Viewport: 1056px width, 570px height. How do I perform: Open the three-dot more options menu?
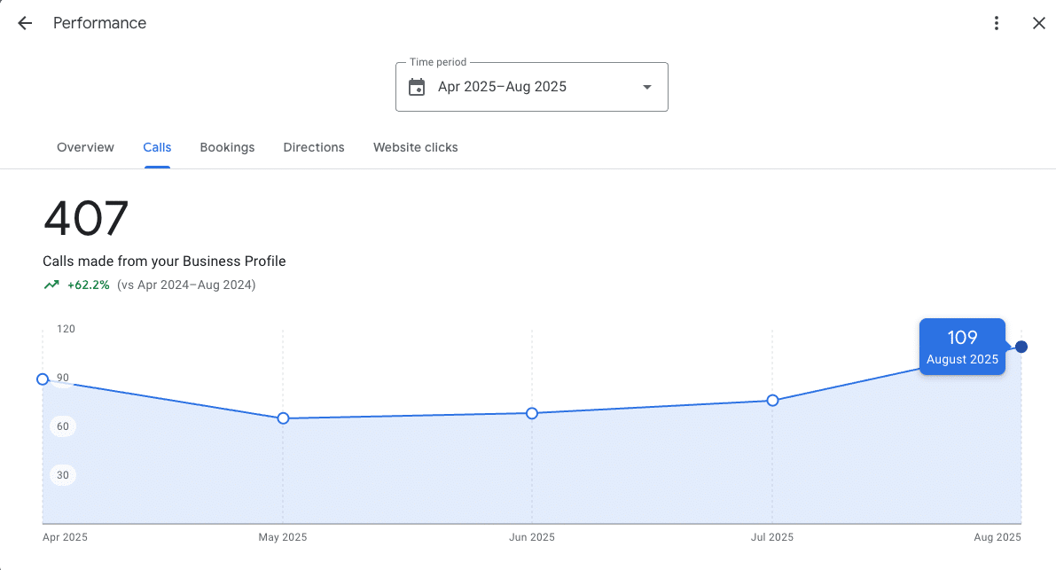997,23
